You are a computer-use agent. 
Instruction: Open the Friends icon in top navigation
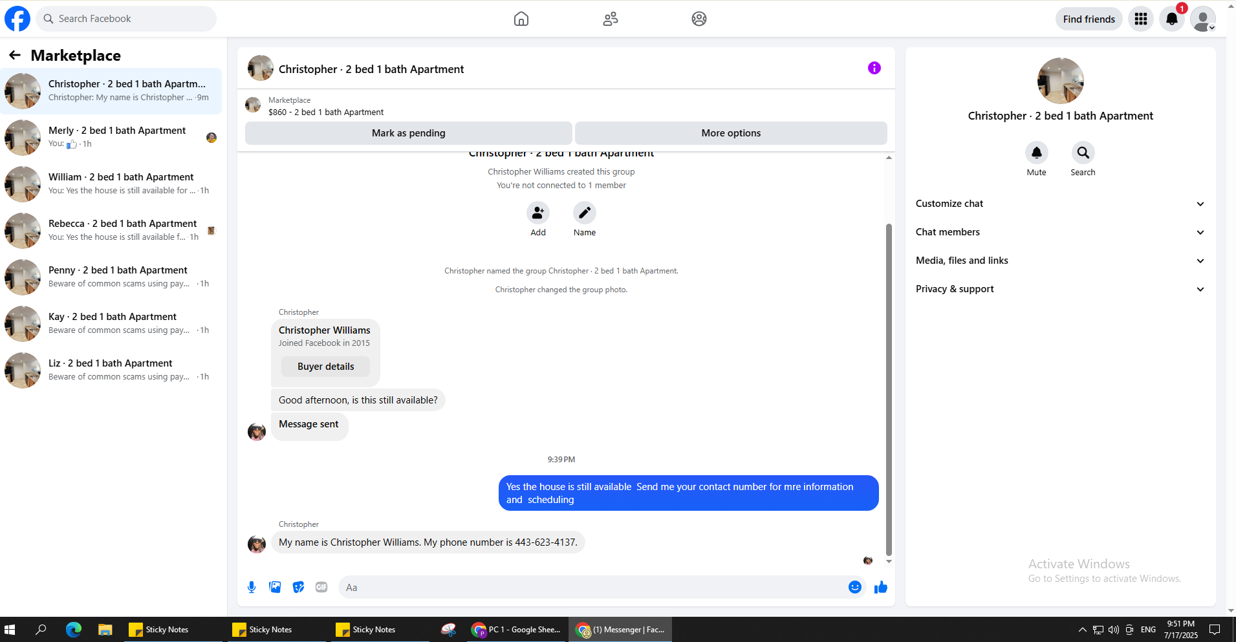611,19
